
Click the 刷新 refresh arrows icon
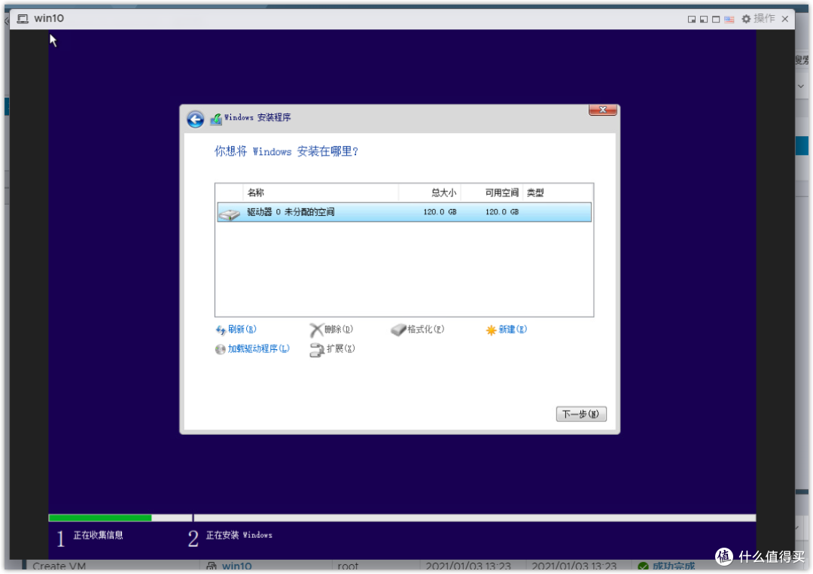[221, 330]
